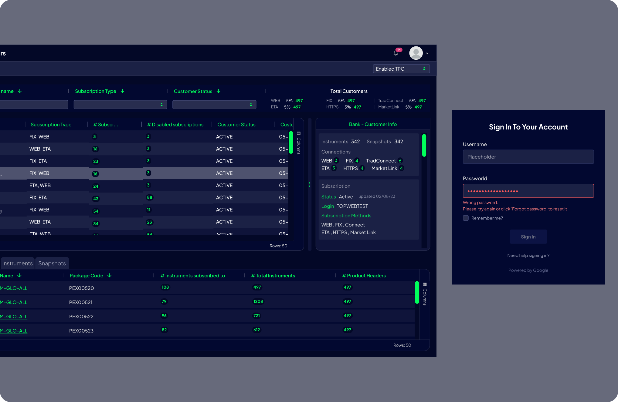Switch to the Instruments tab

click(17, 263)
